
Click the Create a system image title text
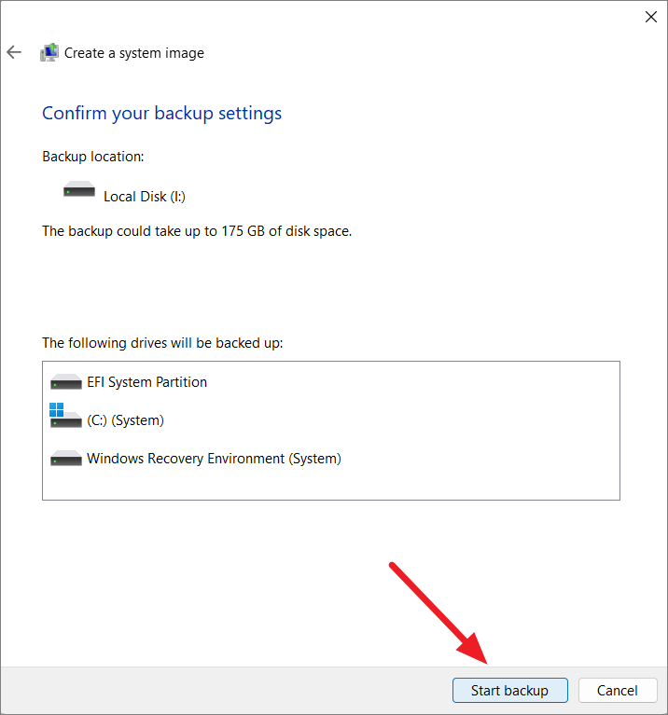point(134,53)
